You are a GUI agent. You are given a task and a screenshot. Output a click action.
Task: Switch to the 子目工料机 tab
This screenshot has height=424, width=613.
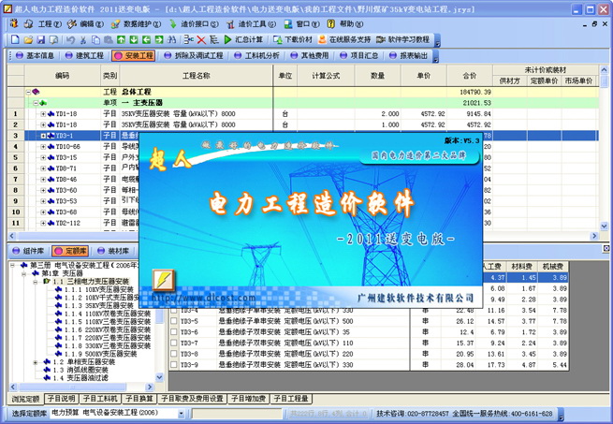click(100, 399)
